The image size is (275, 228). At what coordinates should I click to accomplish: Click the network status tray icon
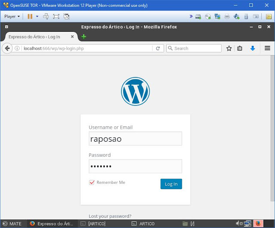pos(247,224)
